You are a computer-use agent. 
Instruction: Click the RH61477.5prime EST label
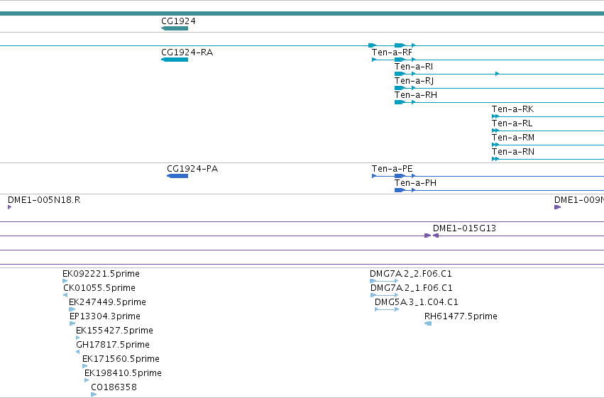pos(461,317)
